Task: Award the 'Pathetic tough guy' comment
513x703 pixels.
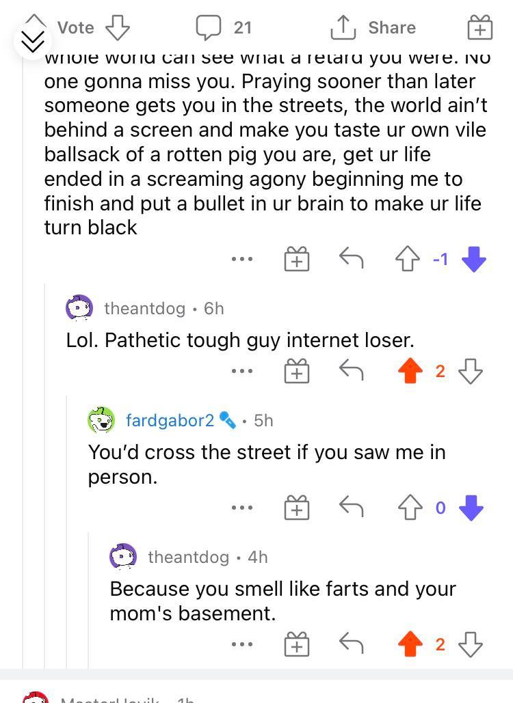Action: (296, 371)
